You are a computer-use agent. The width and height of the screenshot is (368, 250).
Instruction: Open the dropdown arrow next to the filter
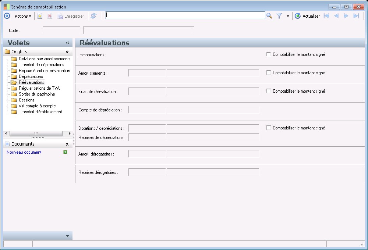(288, 16)
